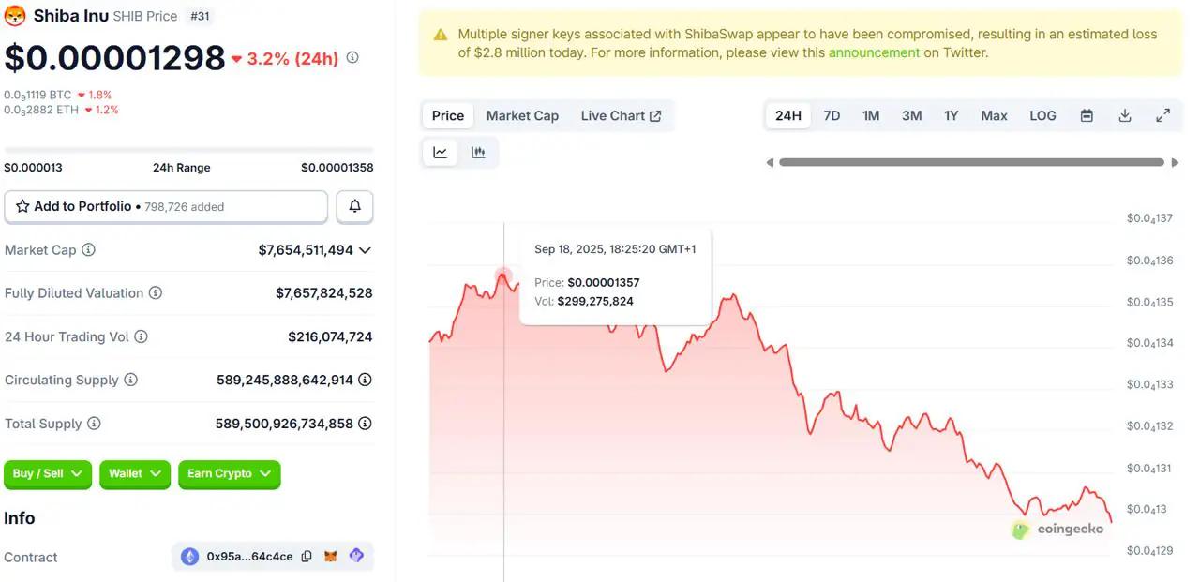The height and width of the screenshot is (582, 1200).
Task: Click the Market Cap info icon
Action: pyautogui.click(x=88, y=250)
